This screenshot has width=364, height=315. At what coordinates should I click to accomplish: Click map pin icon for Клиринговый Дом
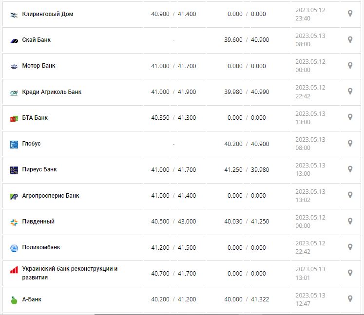point(350,14)
